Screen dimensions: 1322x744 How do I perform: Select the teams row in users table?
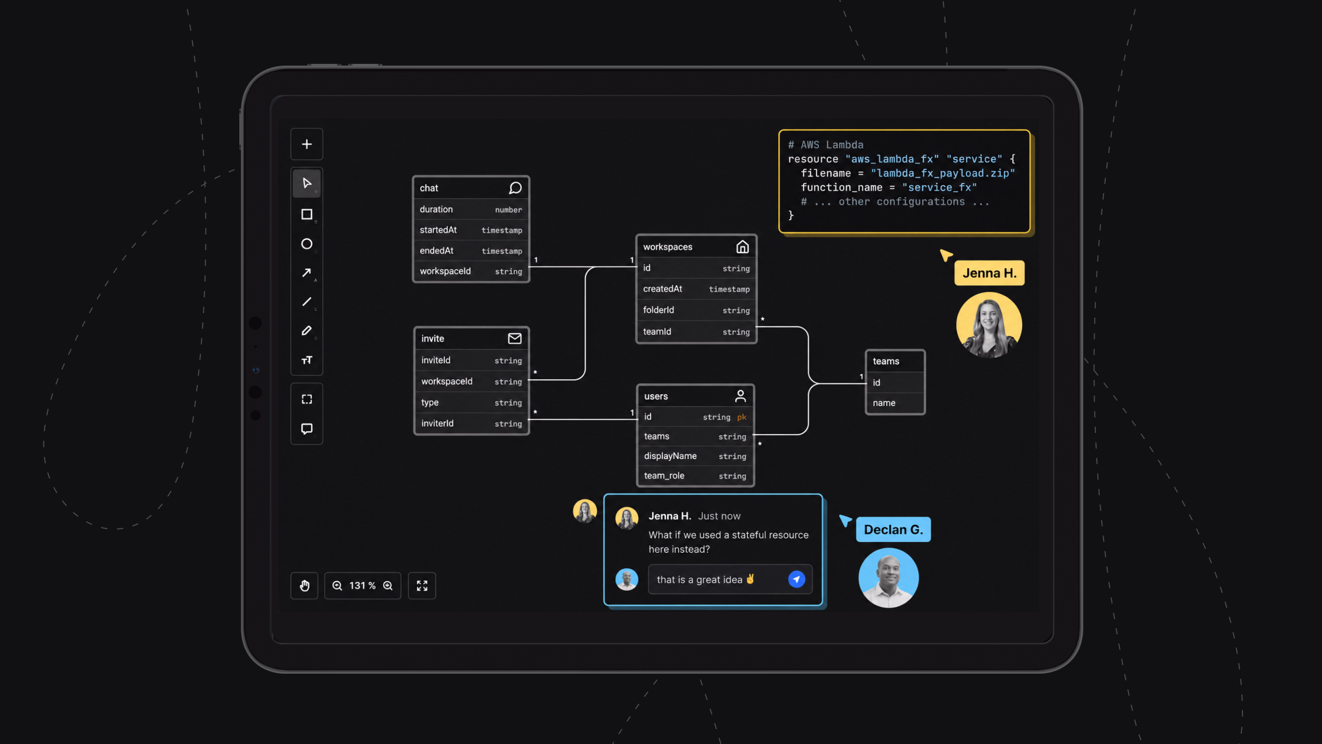(696, 437)
